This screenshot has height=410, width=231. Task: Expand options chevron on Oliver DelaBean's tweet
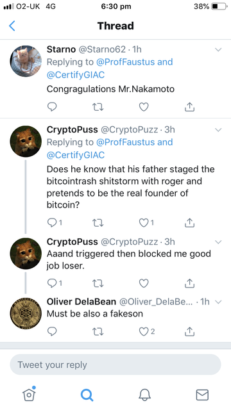coord(218,302)
